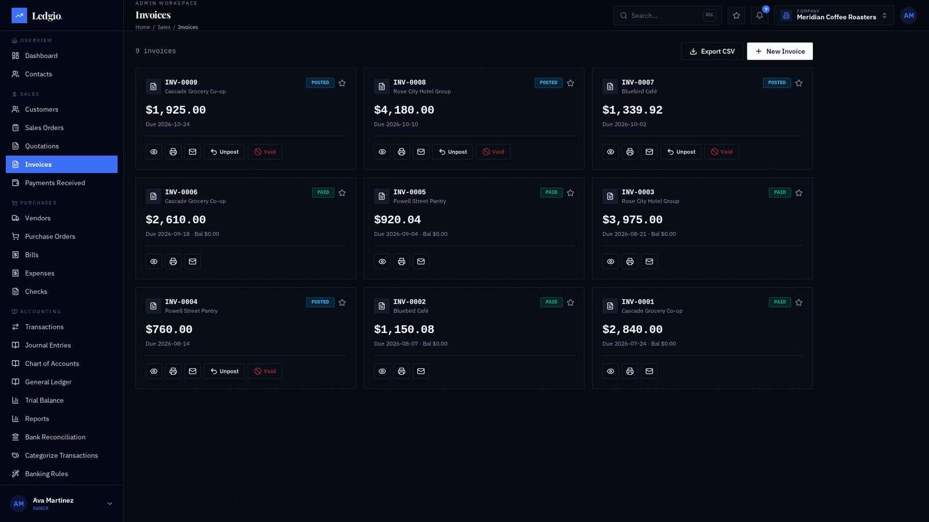This screenshot has width=929, height=522.
Task: Print invoice INV-0001
Action: coord(630,371)
